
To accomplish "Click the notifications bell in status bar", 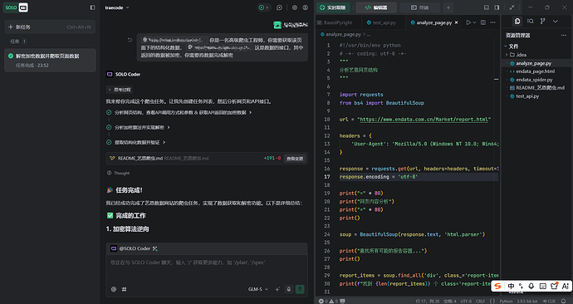I will (x=563, y=301).
